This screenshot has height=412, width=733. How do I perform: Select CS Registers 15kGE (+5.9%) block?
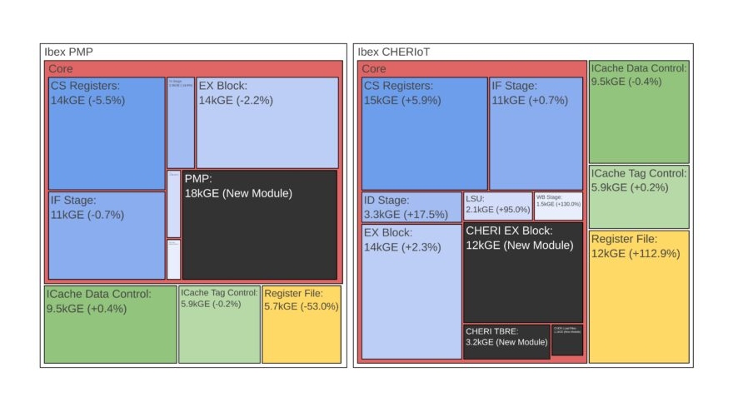[x=425, y=134]
